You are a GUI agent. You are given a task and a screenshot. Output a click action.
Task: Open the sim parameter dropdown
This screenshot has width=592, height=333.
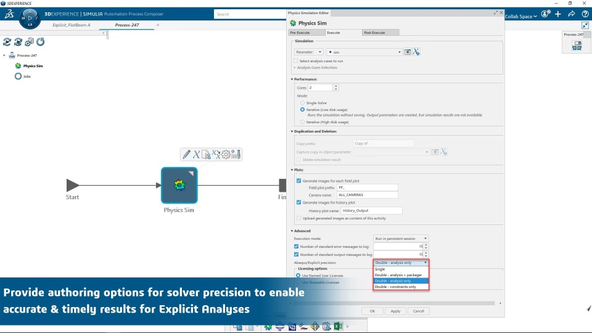364,52
